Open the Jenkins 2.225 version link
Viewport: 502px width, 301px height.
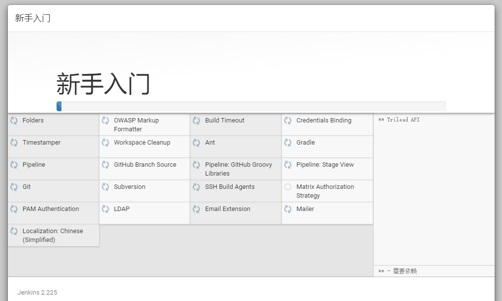click(37, 292)
